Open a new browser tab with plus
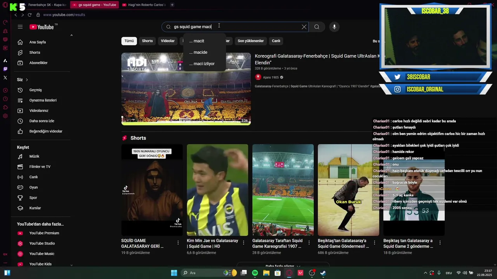 (172, 5)
